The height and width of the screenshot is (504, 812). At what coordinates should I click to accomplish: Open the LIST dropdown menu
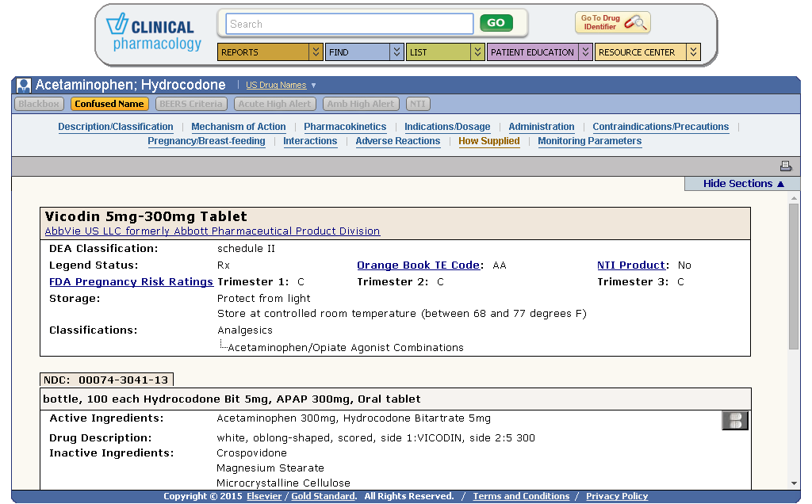coord(446,52)
